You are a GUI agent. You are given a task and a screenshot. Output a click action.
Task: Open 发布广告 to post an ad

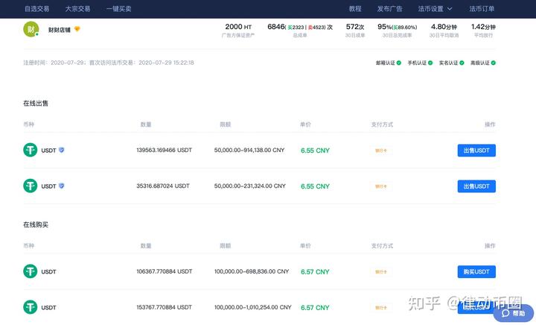tap(389, 9)
